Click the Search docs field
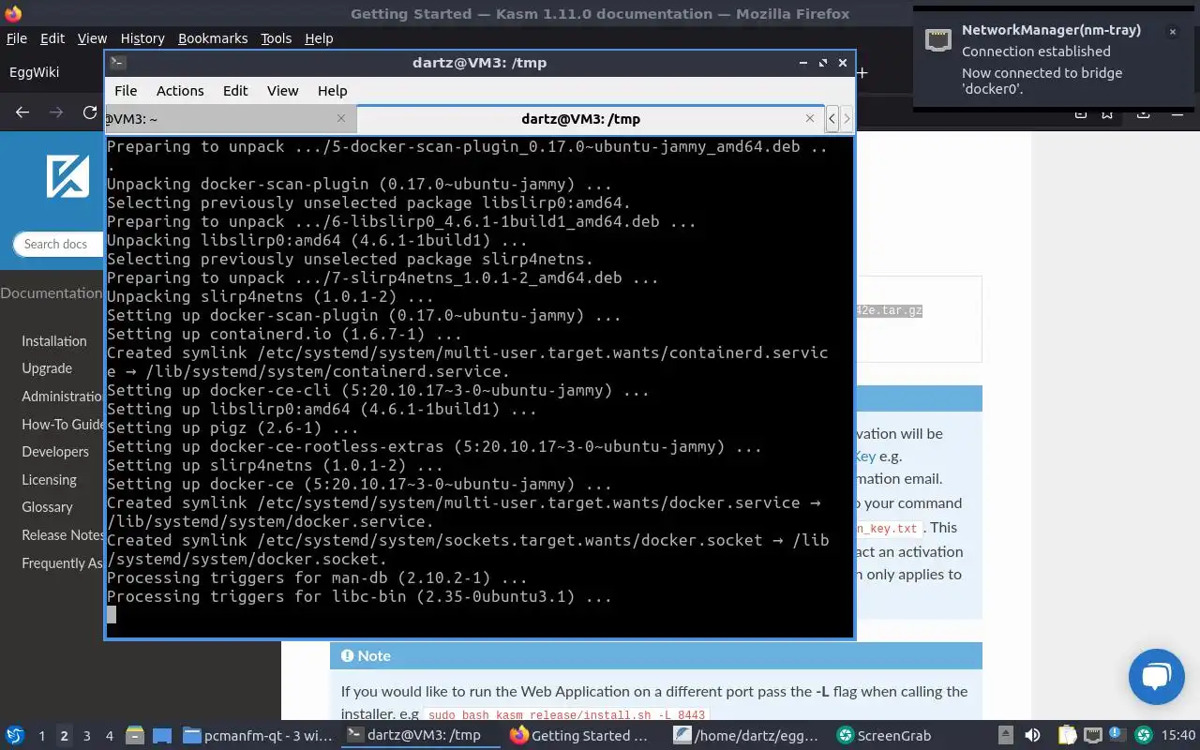Screen dimensions: 1200x750 coord(58,244)
